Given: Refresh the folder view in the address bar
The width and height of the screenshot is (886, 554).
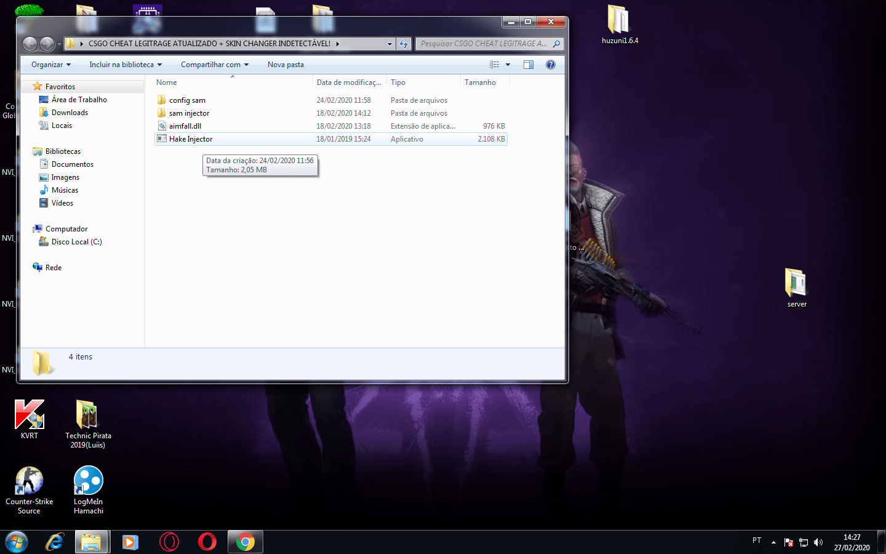Looking at the screenshot, I should pyautogui.click(x=404, y=44).
